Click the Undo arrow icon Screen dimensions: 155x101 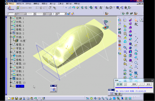click(x=35, y=98)
